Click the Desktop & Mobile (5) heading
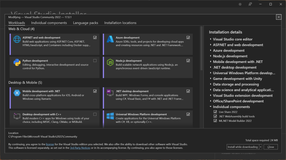286x160 pixels. click(25, 83)
